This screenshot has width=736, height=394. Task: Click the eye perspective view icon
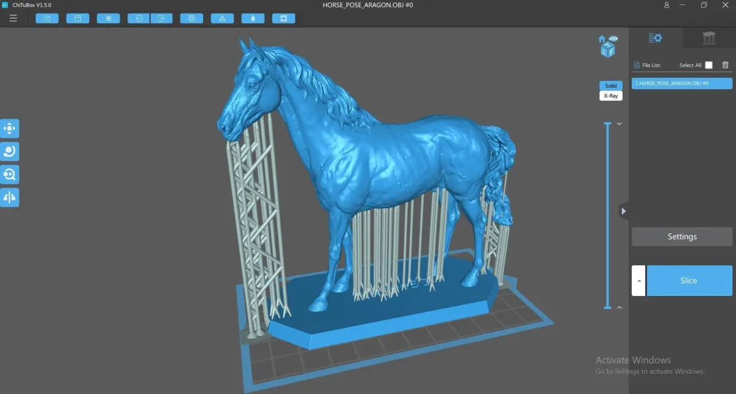click(x=613, y=39)
